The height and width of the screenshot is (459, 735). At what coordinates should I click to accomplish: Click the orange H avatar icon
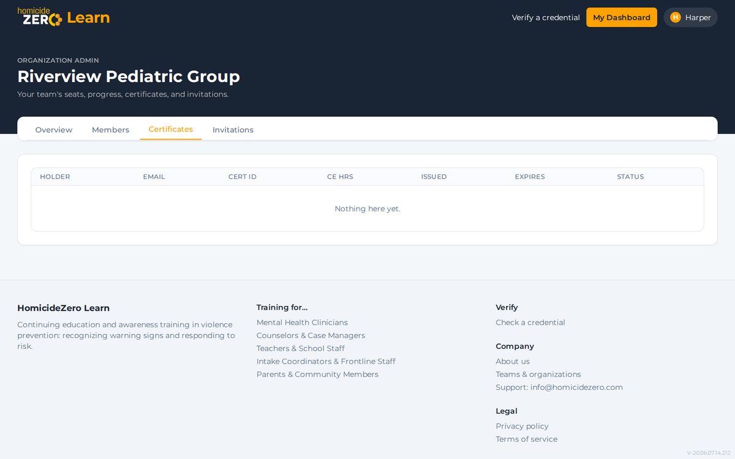(676, 17)
